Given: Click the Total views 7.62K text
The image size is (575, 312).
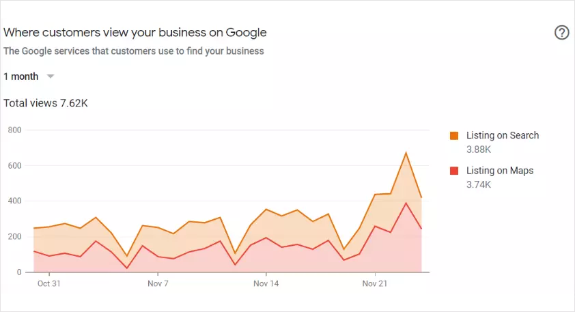Looking at the screenshot, I should [x=46, y=104].
